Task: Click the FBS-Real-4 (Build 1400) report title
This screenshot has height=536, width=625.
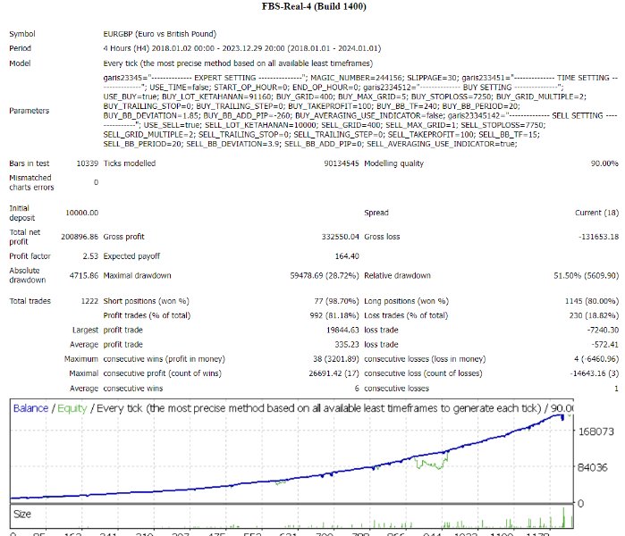Action: coord(312,9)
